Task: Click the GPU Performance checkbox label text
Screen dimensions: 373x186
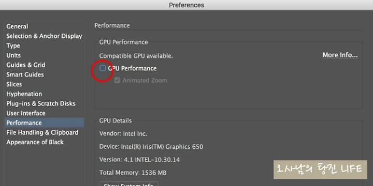Action: click(132, 68)
